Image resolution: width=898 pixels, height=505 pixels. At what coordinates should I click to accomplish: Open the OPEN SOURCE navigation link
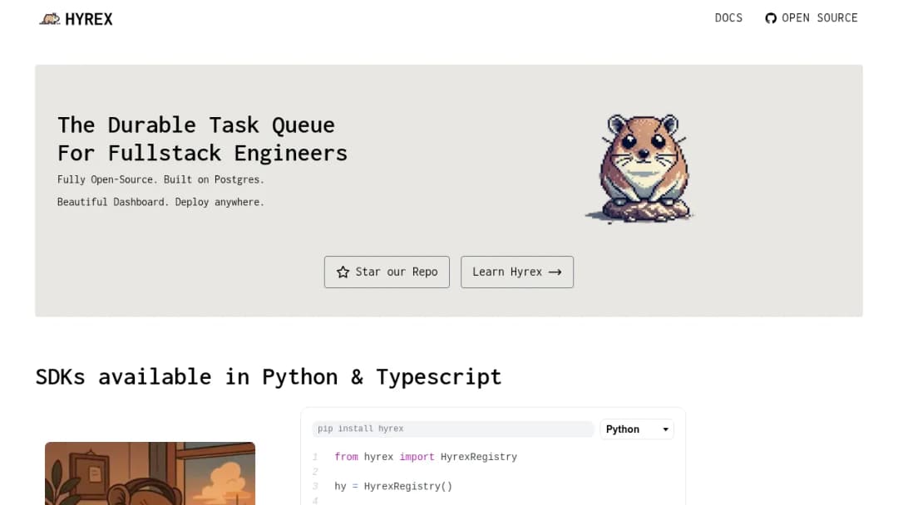pos(820,17)
